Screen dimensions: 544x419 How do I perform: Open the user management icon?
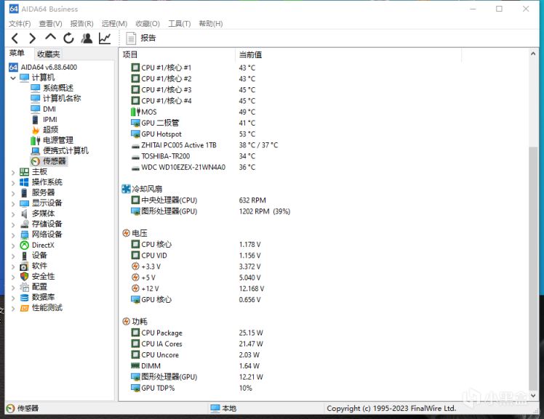(x=87, y=38)
